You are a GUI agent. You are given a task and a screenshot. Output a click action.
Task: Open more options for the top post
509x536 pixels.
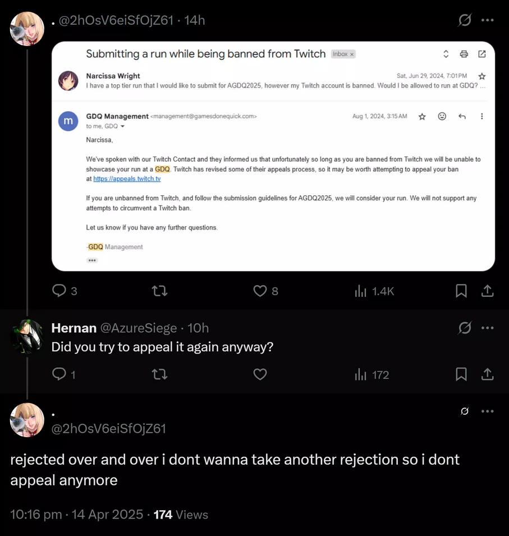[487, 20]
